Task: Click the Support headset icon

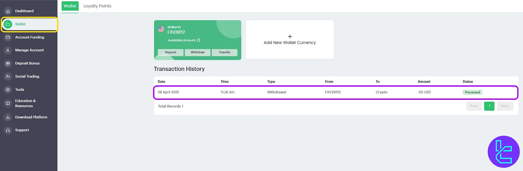Action: (8, 130)
